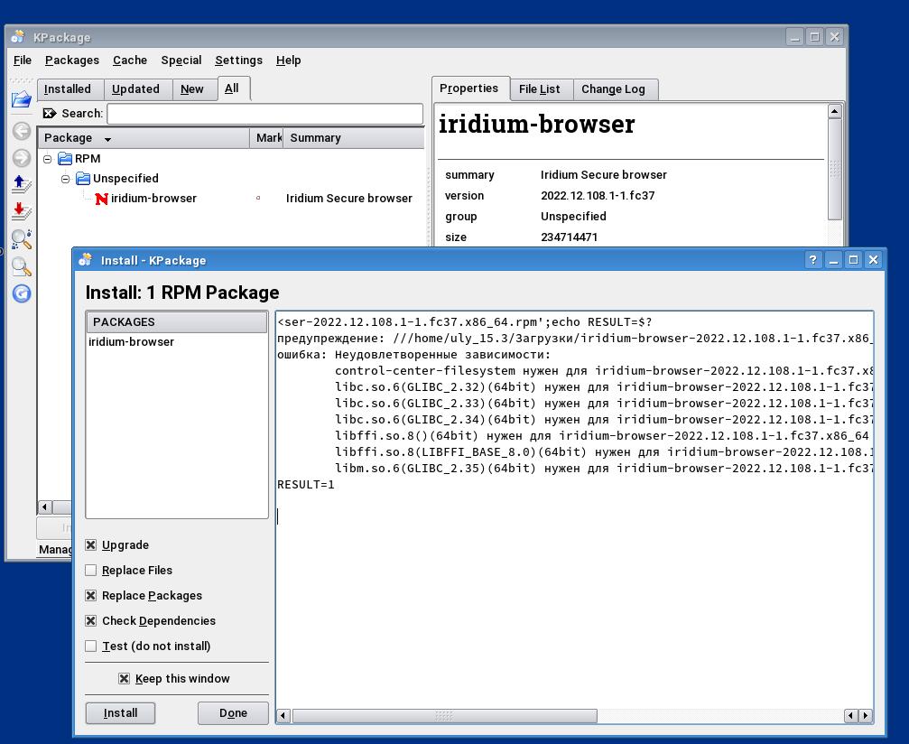
Task: Select the All tab
Action: tap(232, 88)
